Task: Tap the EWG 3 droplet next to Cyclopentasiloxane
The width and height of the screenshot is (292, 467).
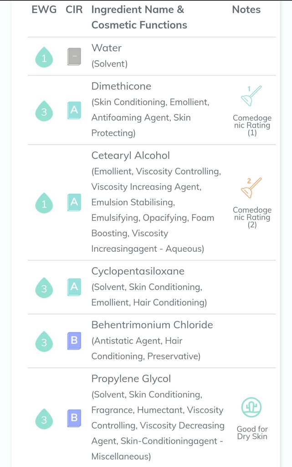Action: (44, 288)
